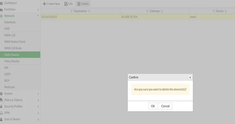Close the Confirm dialog with X
This screenshot has width=235, height=124.
(x=190, y=78)
